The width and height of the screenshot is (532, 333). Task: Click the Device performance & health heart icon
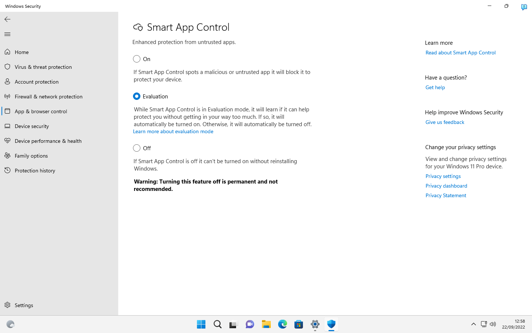[x=7, y=141]
